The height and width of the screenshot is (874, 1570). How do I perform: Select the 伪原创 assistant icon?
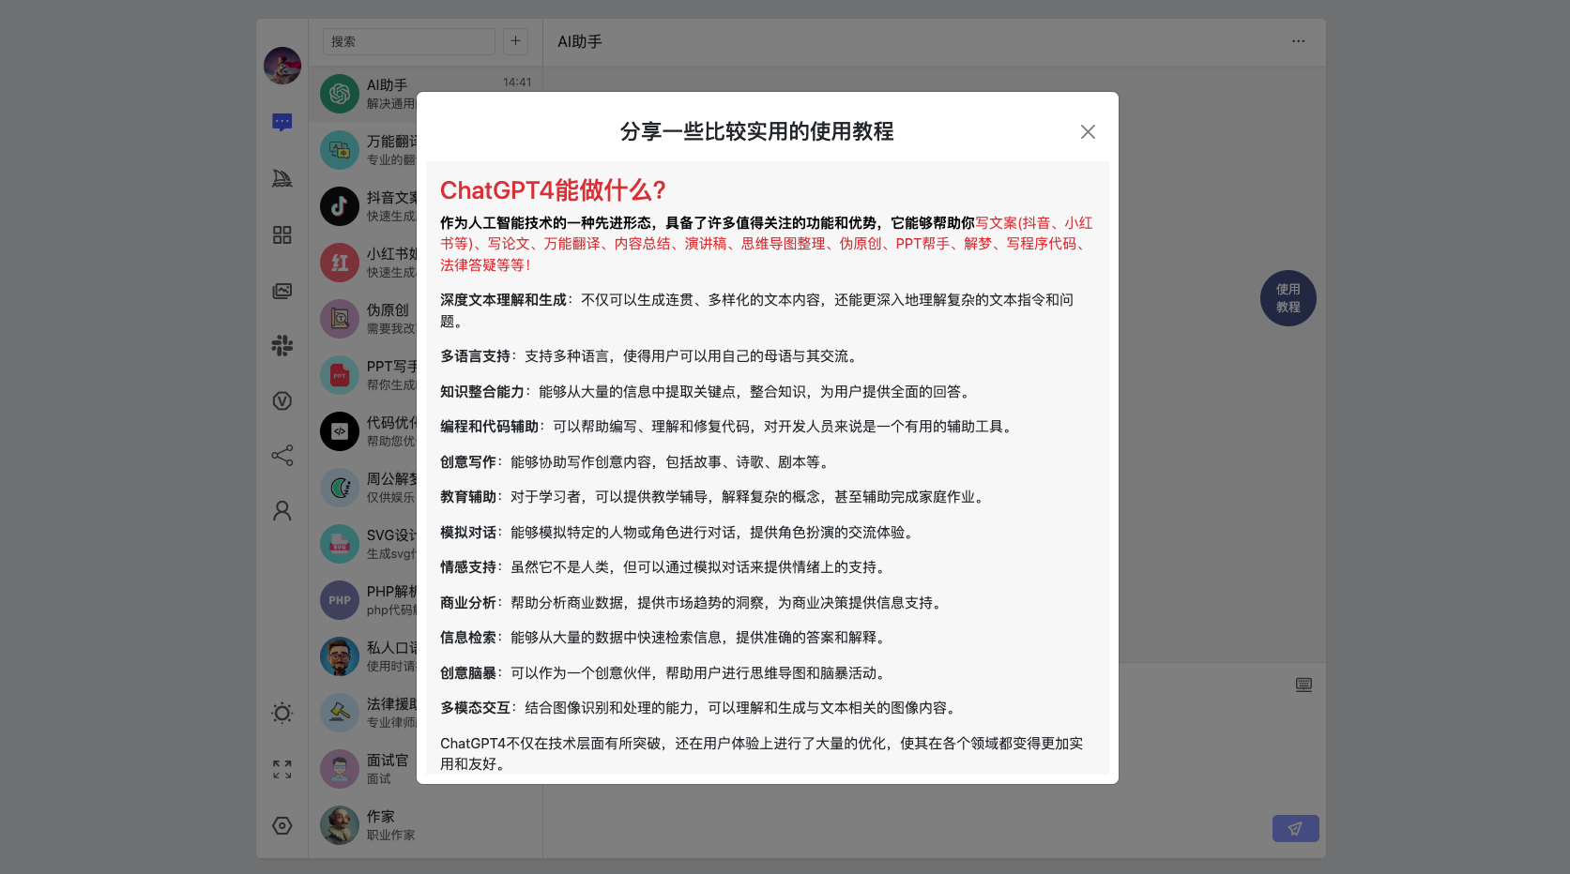(x=340, y=319)
